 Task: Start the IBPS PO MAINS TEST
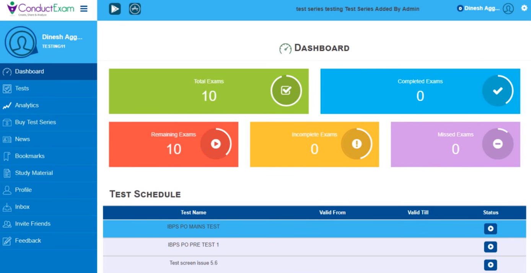tap(490, 229)
